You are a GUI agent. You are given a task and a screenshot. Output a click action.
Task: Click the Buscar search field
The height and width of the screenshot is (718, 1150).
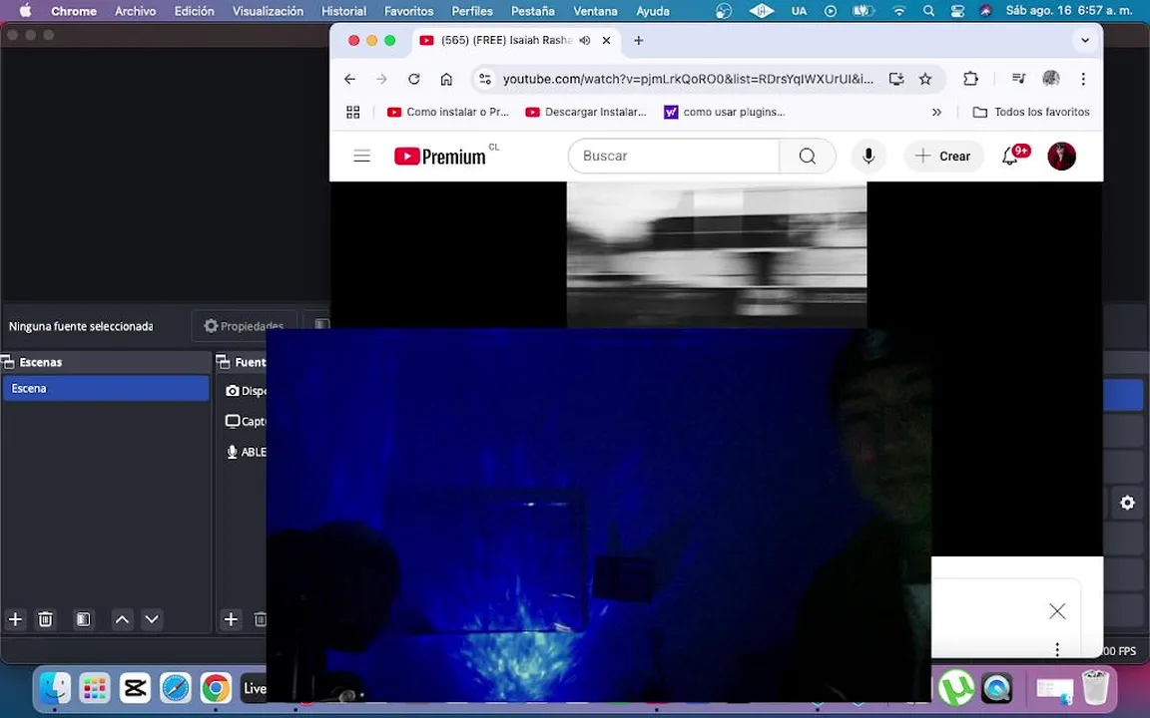(x=673, y=156)
